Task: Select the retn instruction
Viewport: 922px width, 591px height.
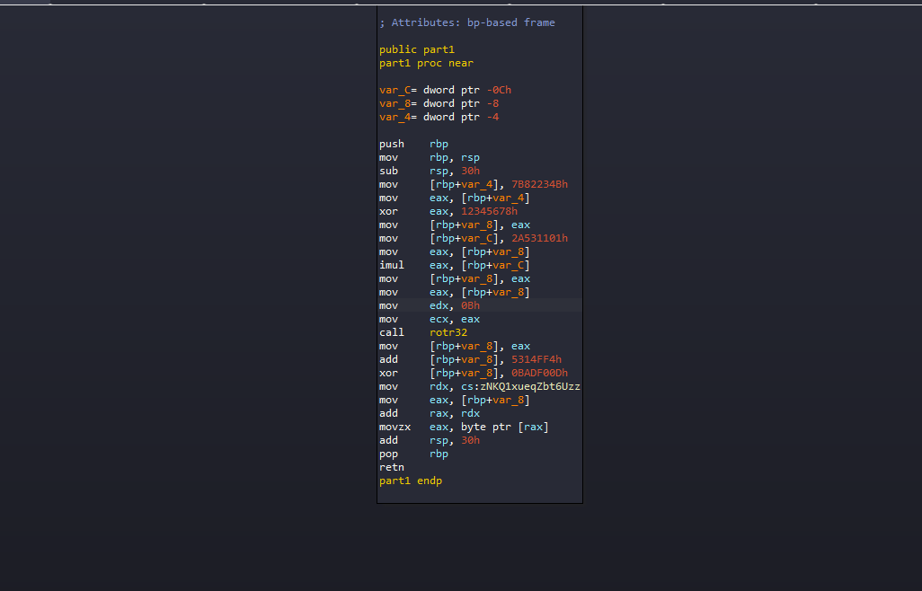Action: coord(391,467)
